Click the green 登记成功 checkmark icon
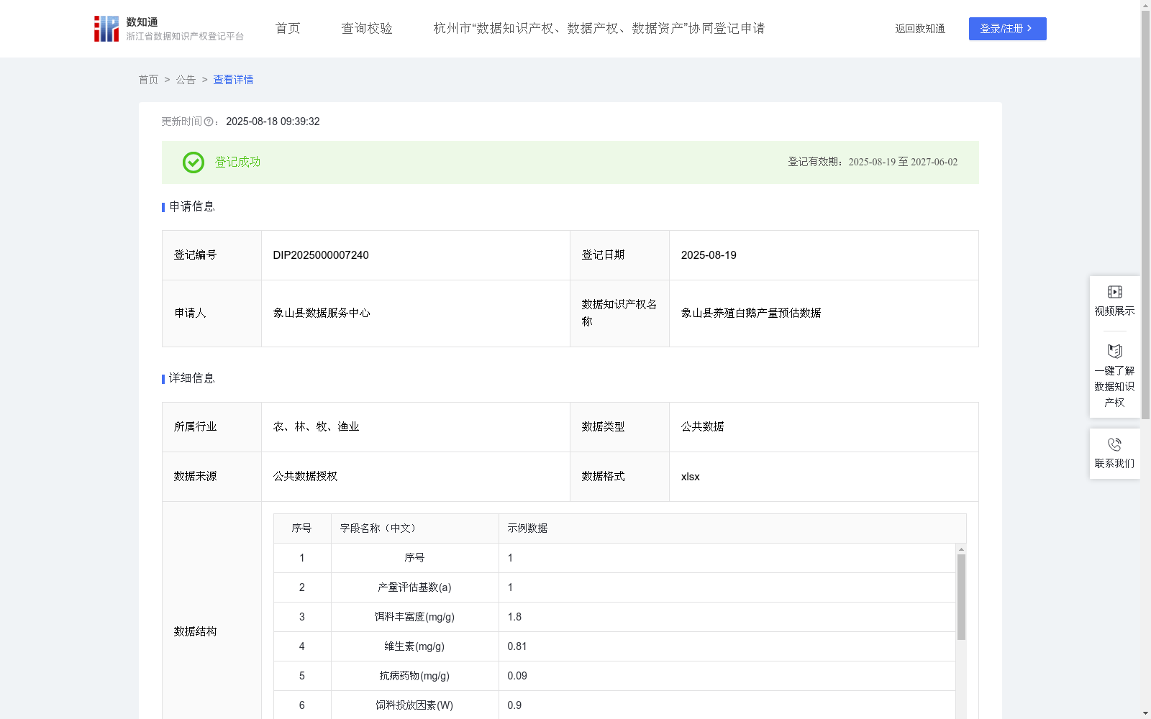 (x=193, y=162)
